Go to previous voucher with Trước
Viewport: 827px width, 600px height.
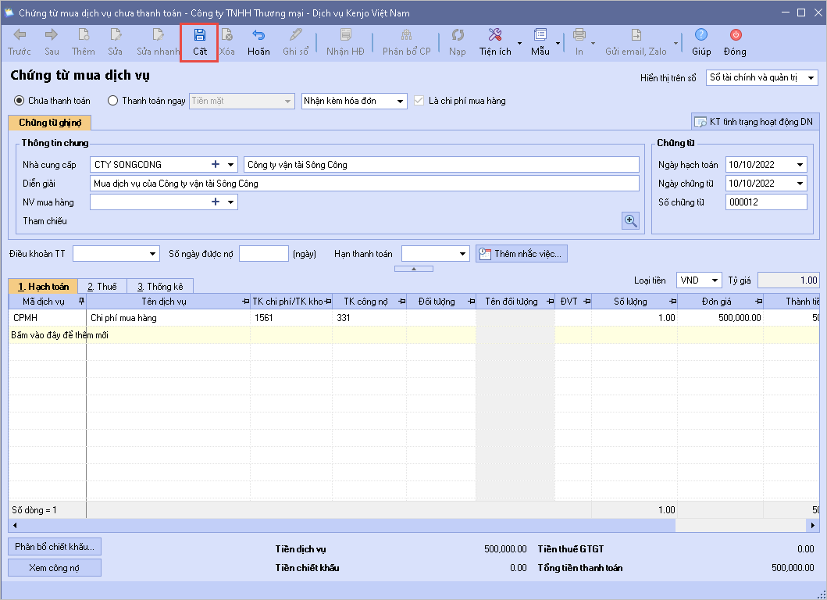coord(20,42)
